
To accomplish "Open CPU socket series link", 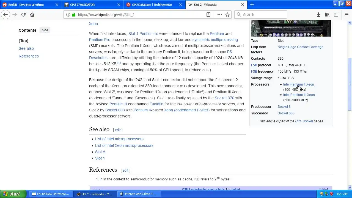I will (304, 121).
